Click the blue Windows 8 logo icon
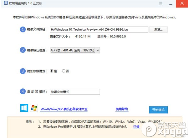 pyautogui.click(x=24, y=108)
